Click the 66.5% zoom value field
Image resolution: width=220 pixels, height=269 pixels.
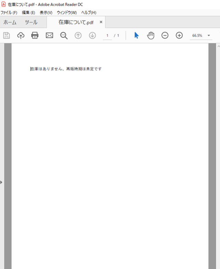[197, 35]
